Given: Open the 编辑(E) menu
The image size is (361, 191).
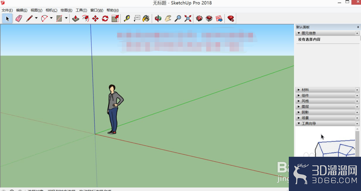Looking at the screenshot, I should click(x=22, y=10).
